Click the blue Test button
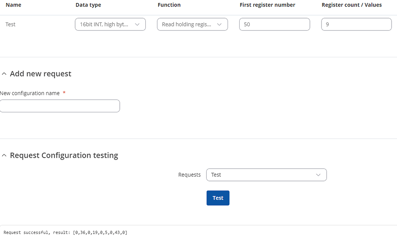This screenshot has width=397, height=244. coord(218,198)
